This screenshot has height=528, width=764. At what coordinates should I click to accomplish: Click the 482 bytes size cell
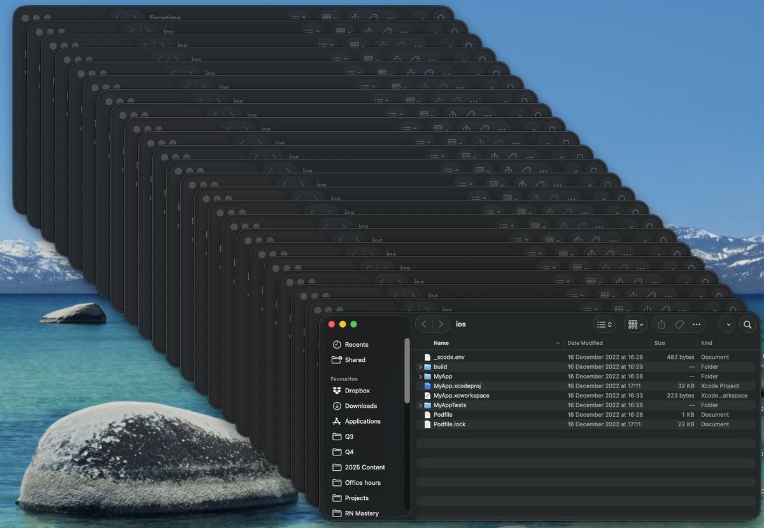coord(681,358)
